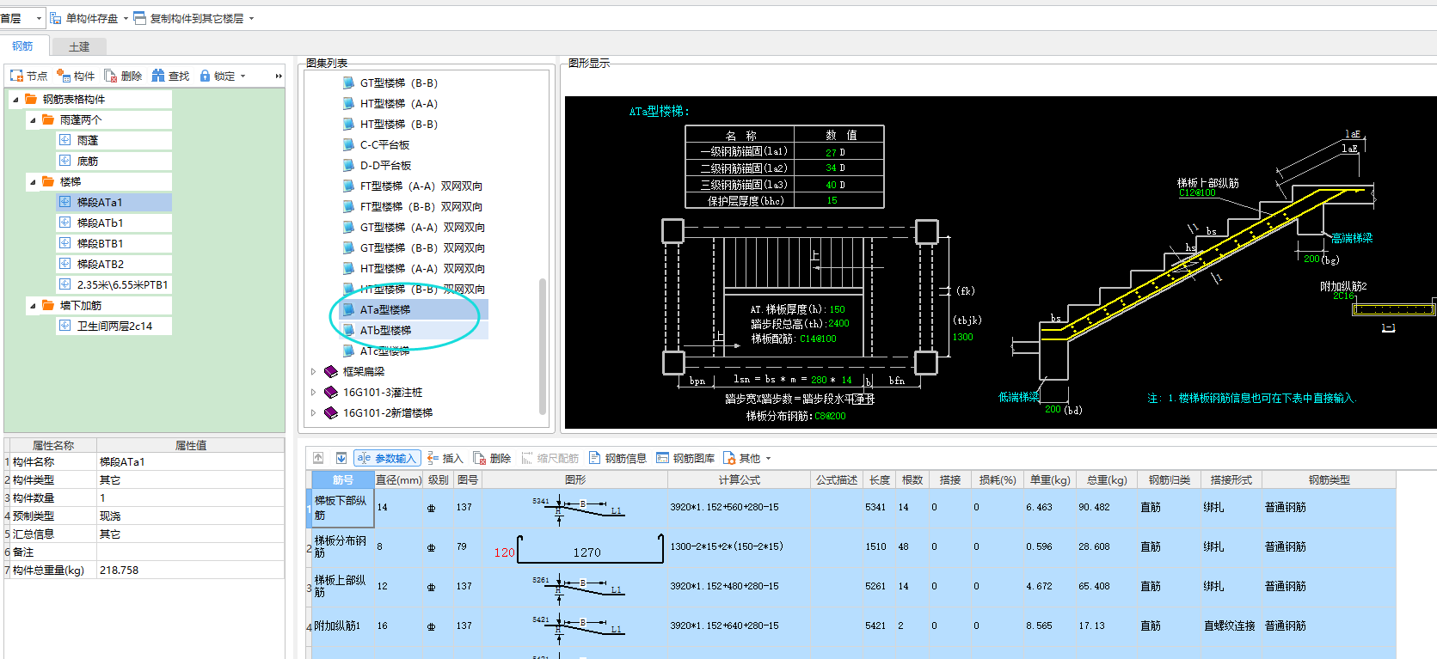1437x659 pixels.
Task: Click the 筋号 column header
Action: click(x=342, y=479)
